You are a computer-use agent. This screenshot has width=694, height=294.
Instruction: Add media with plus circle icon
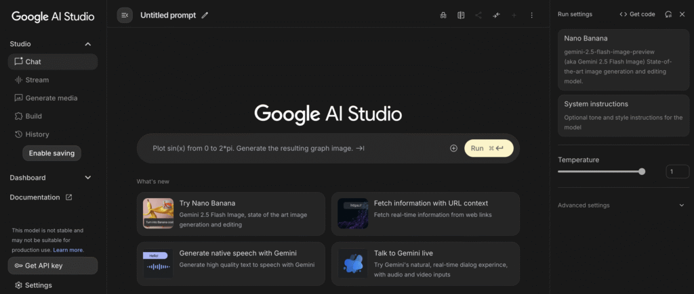click(x=453, y=148)
